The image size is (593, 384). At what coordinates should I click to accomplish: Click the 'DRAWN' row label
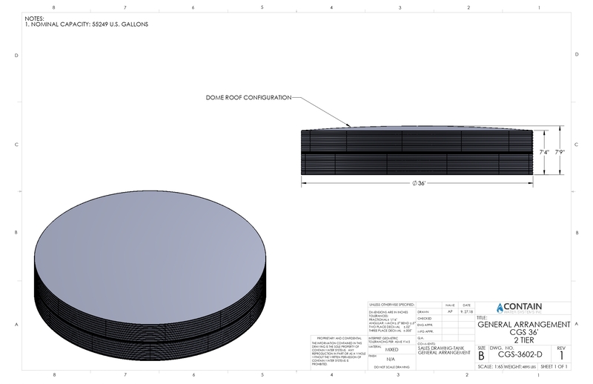click(x=423, y=312)
